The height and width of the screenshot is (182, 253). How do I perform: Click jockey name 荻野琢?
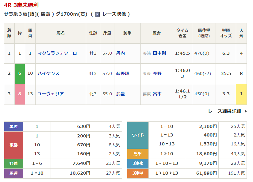(x=123, y=73)
